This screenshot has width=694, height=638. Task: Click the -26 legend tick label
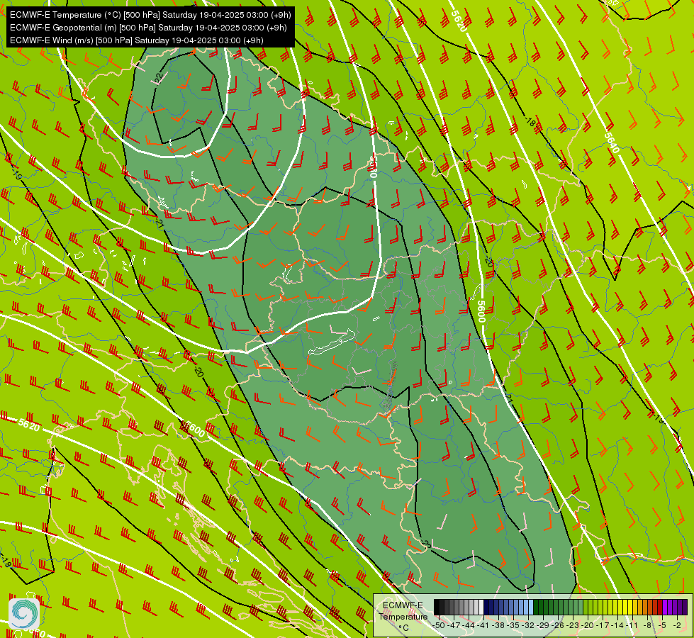pos(558,625)
